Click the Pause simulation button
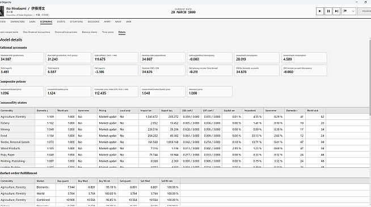Image resolution: width=371 pixels, height=207 pixels. [x=328, y=11]
